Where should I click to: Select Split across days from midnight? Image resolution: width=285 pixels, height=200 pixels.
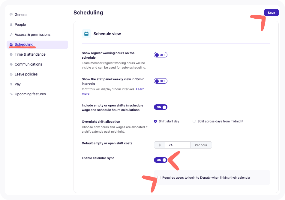pyautogui.click(x=194, y=121)
